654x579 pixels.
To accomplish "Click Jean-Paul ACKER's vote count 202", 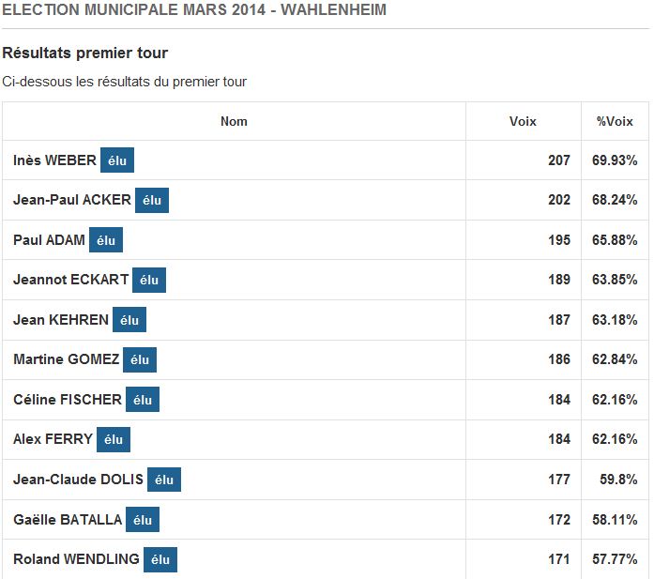I will point(559,200).
